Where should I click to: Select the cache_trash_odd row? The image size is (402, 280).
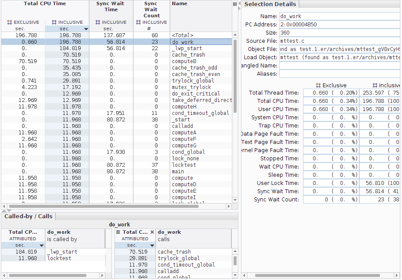117,68
